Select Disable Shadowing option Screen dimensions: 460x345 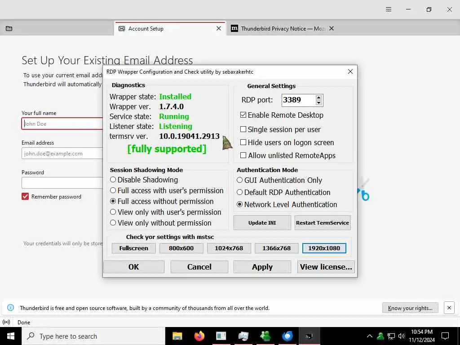(x=113, y=180)
